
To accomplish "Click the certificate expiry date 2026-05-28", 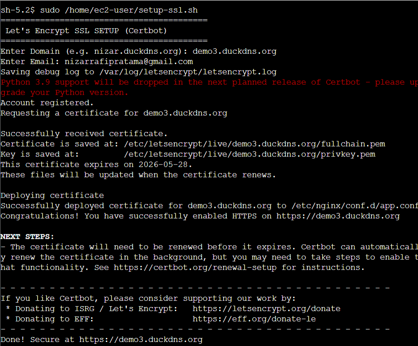I will (x=165, y=164).
